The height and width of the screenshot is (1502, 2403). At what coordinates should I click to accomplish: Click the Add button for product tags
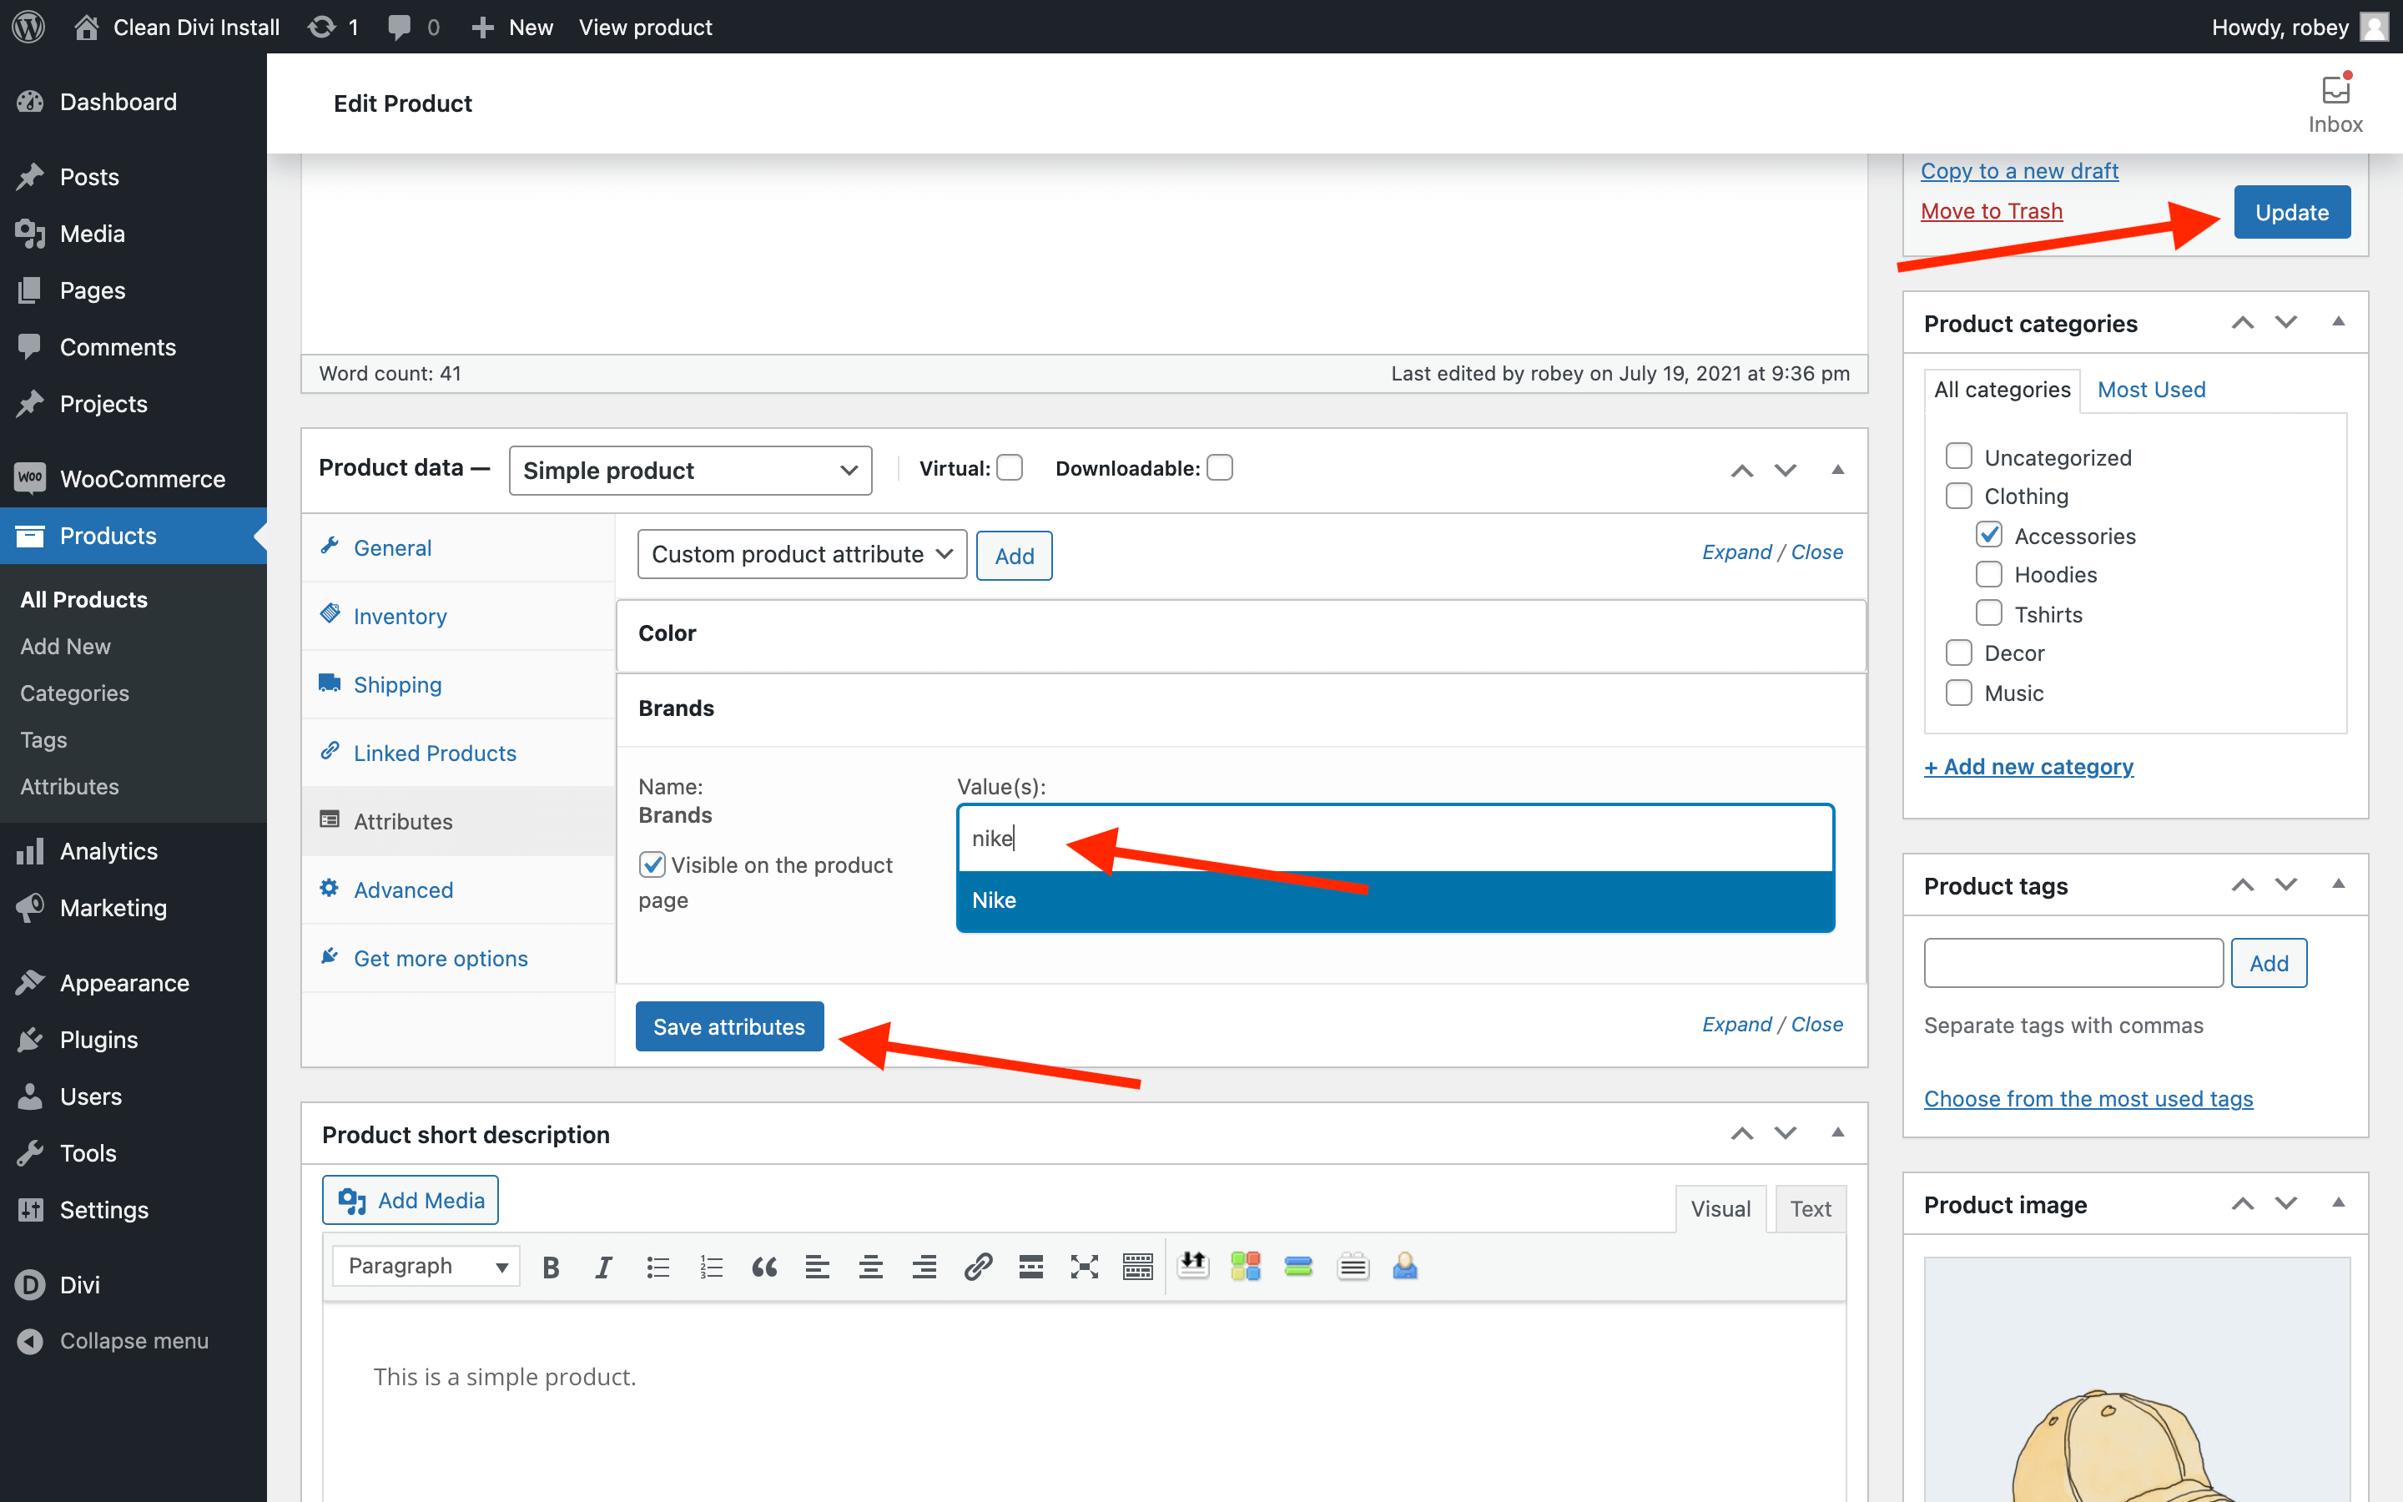point(2268,963)
